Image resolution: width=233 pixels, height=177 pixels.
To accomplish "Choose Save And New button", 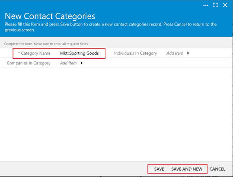I will pos(187,169).
